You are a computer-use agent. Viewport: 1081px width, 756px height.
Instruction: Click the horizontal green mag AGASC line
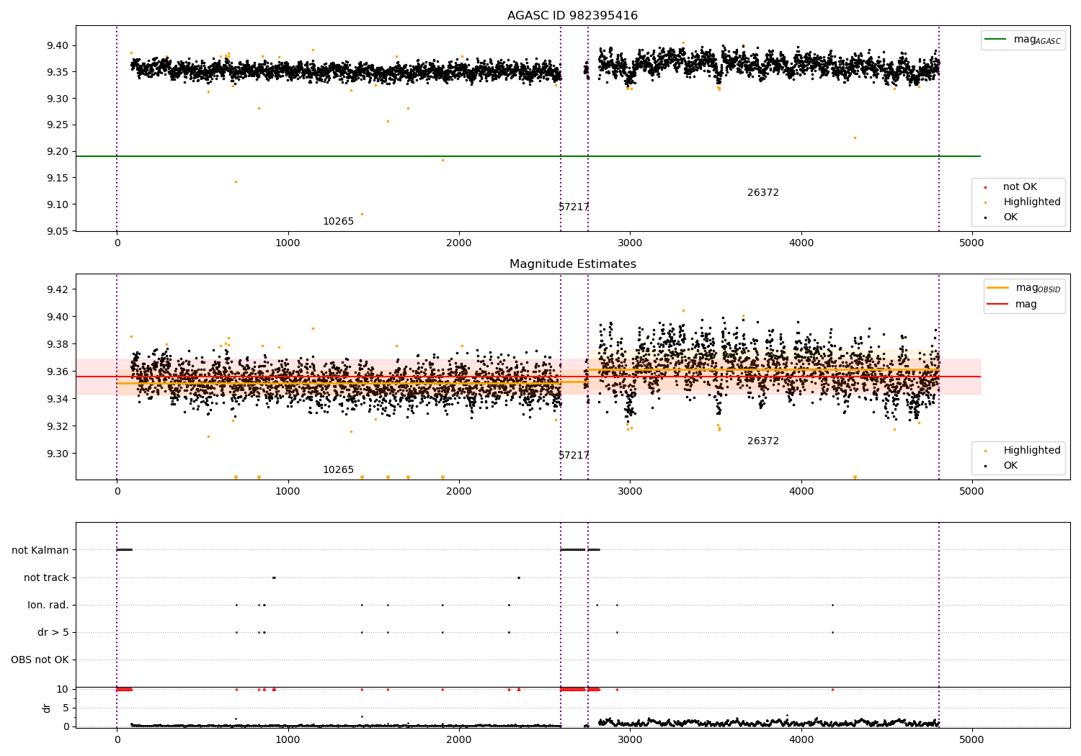point(528,156)
